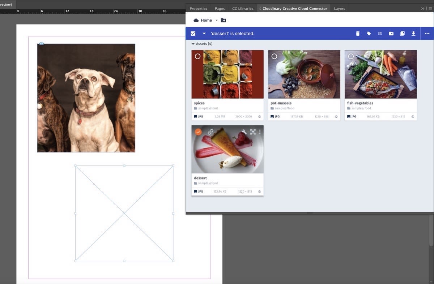Screen dimensions: 434x284
Task: Click the download icon in selection bar
Action: point(413,34)
